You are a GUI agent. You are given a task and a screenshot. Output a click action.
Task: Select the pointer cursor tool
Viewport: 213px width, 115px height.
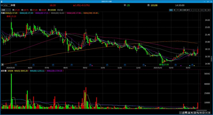pos(192,113)
